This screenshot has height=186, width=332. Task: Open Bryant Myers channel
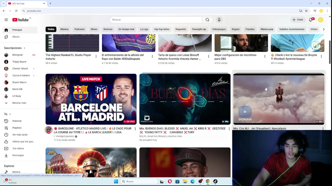[20, 82]
